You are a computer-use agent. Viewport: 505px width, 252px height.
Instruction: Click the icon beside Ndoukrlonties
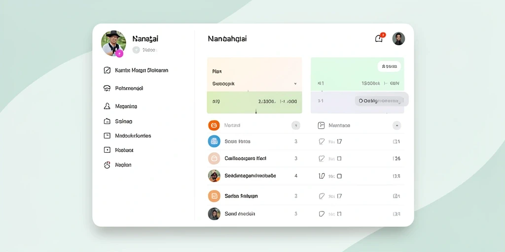point(107,136)
